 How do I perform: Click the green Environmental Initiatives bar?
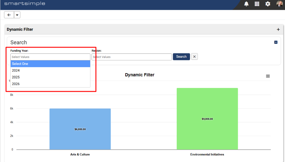coord(207,119)
